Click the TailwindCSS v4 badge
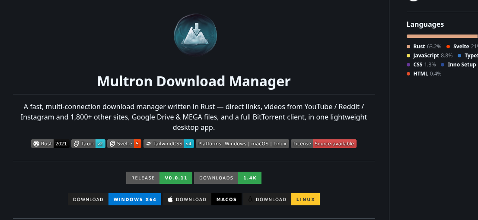 click(169, 144)
